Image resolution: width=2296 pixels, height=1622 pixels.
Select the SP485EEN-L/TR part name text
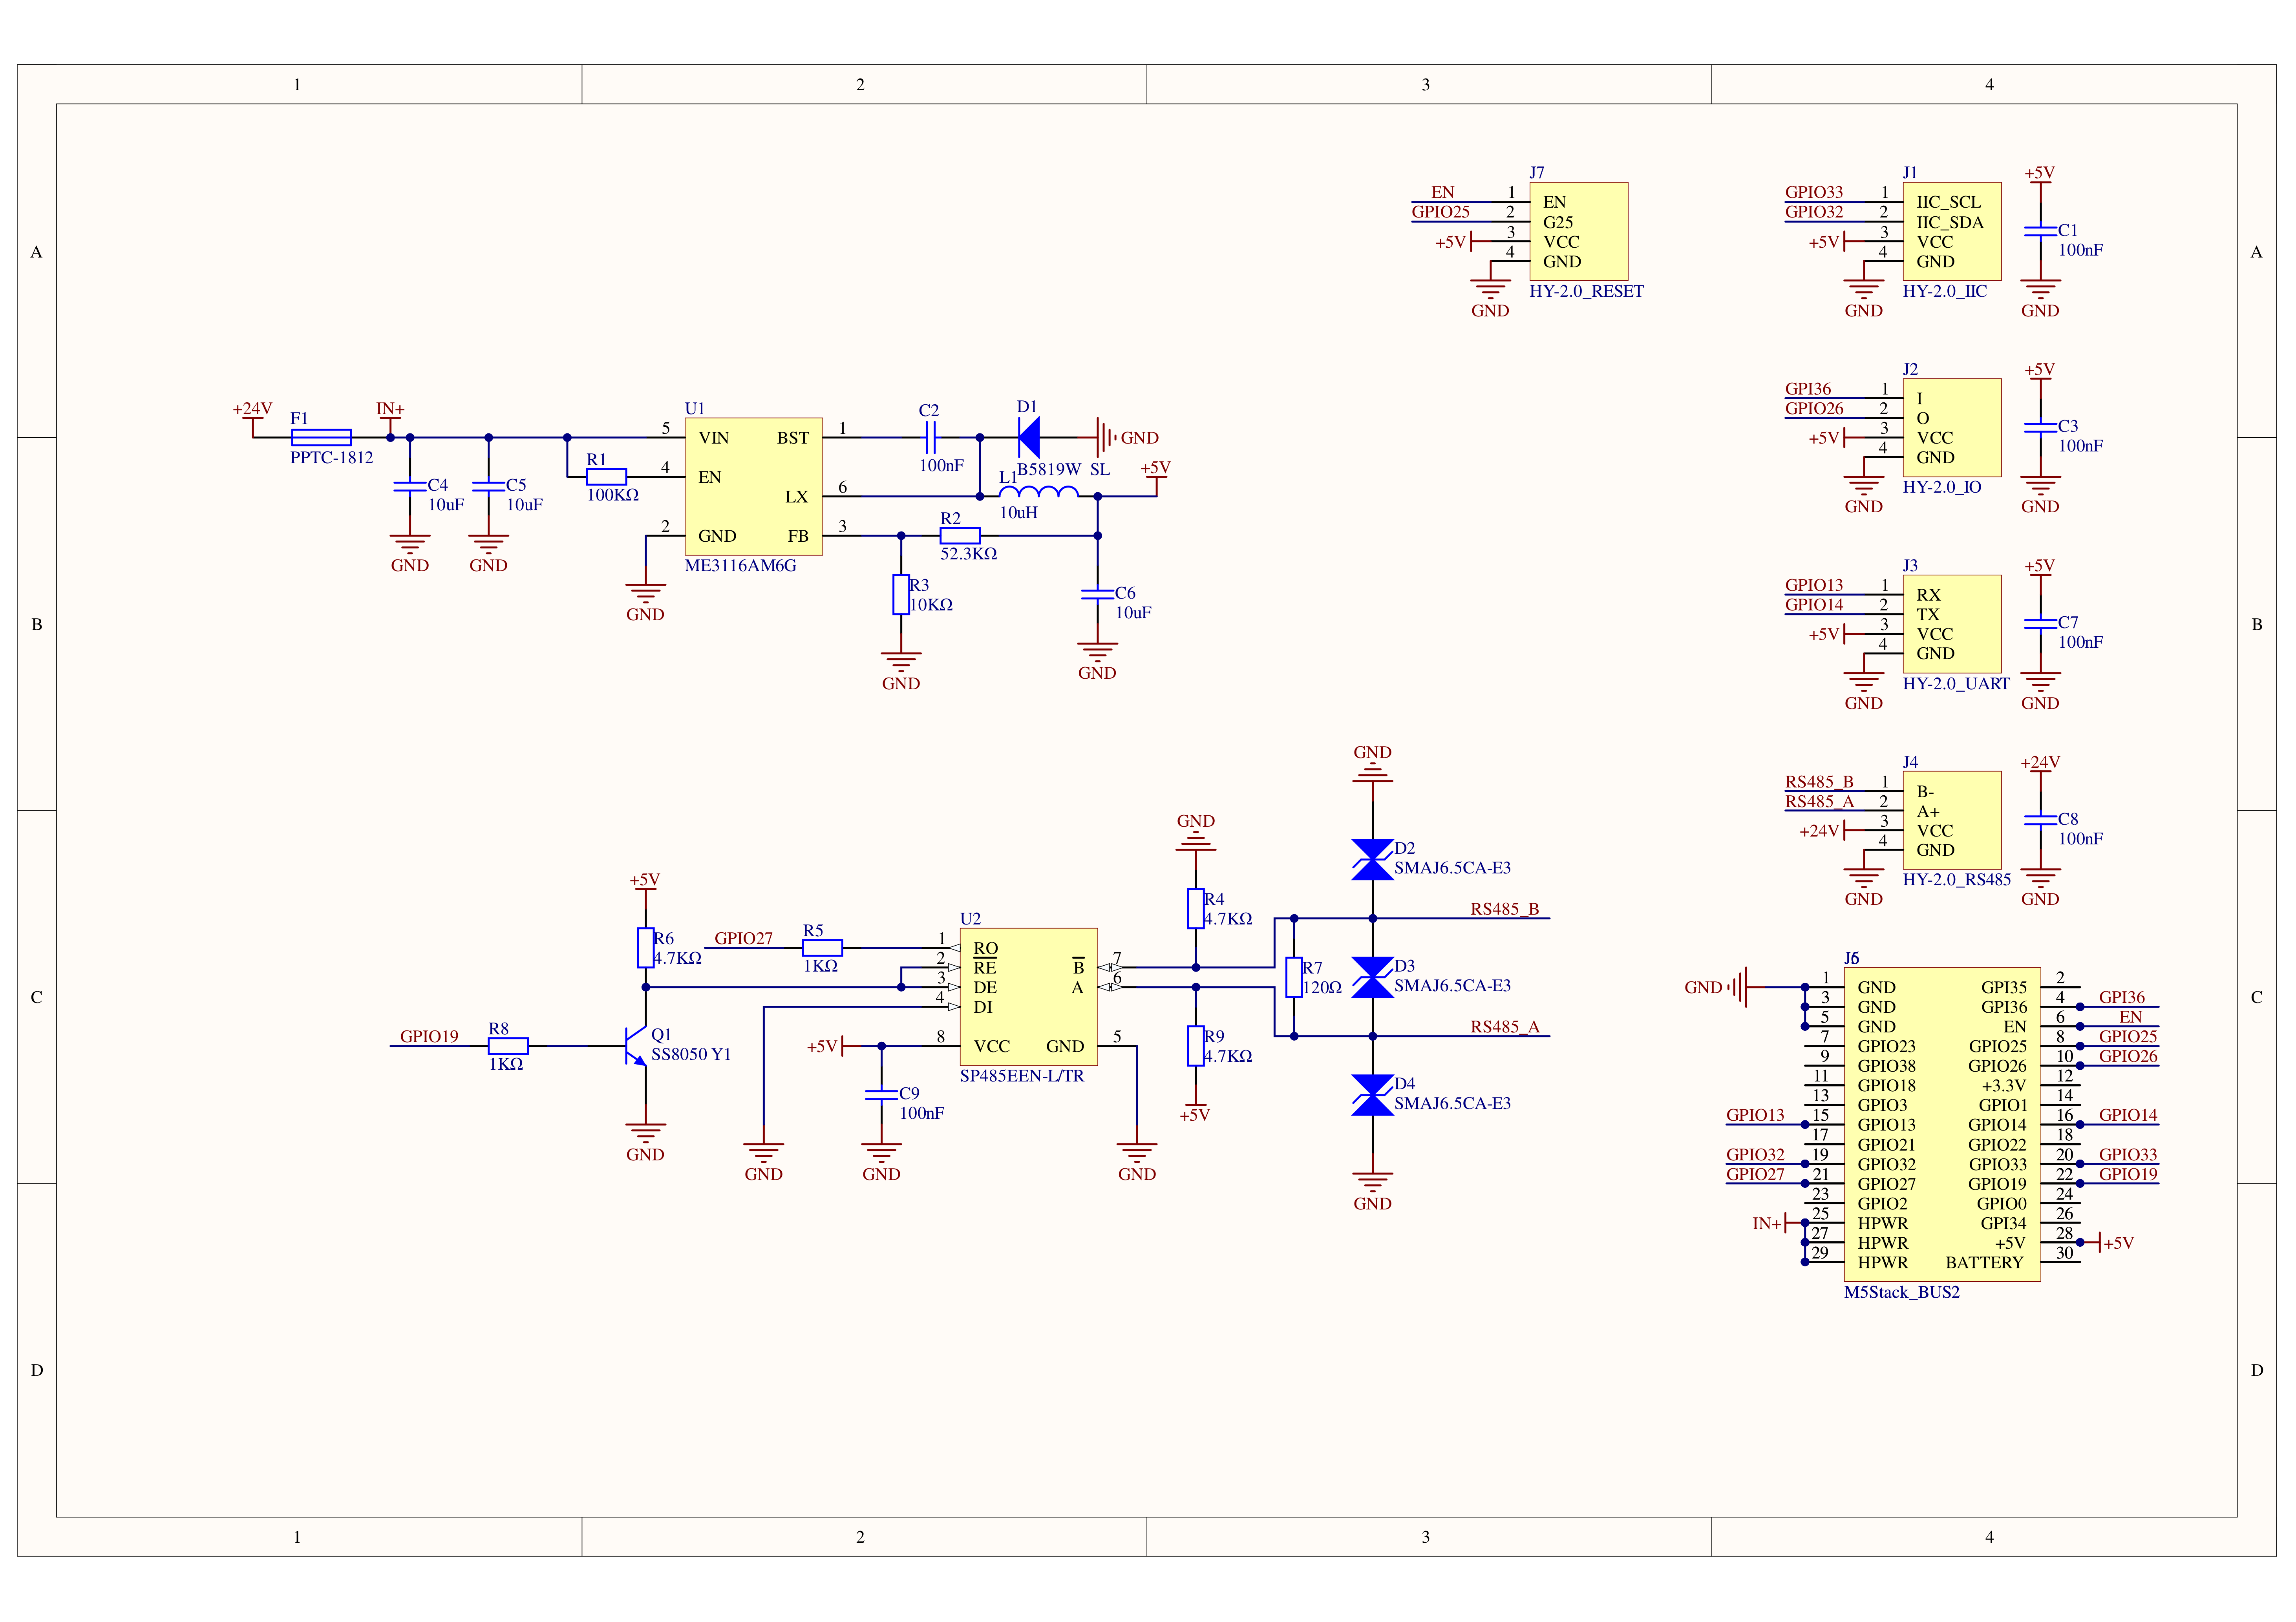pyautogui.click(x=1021, y=1076)
